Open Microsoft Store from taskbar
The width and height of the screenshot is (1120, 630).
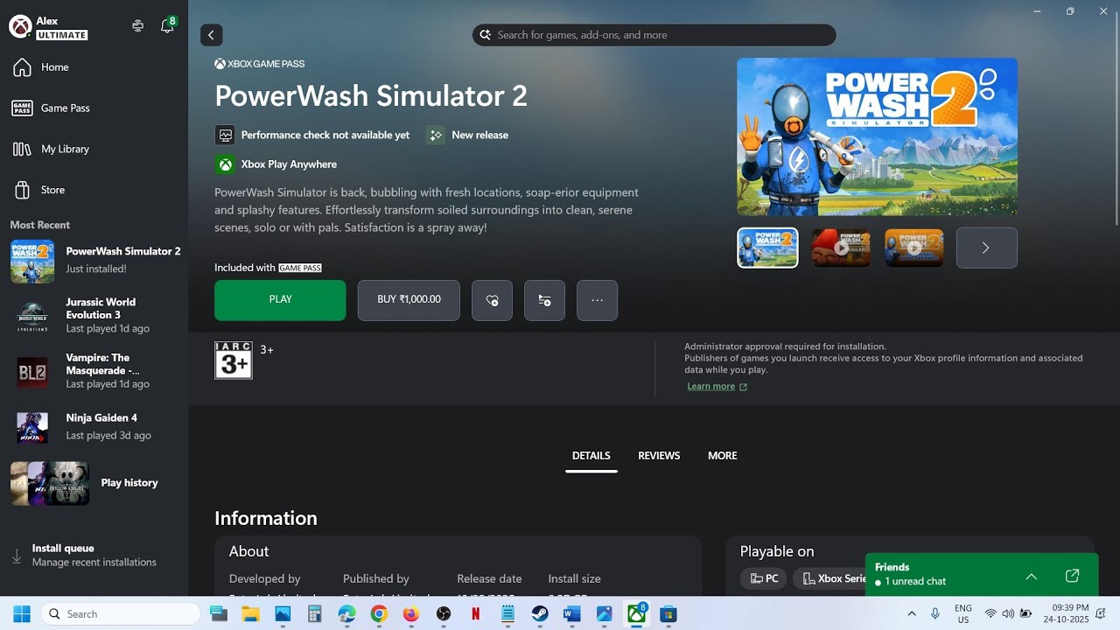click(x=668, y=614)
